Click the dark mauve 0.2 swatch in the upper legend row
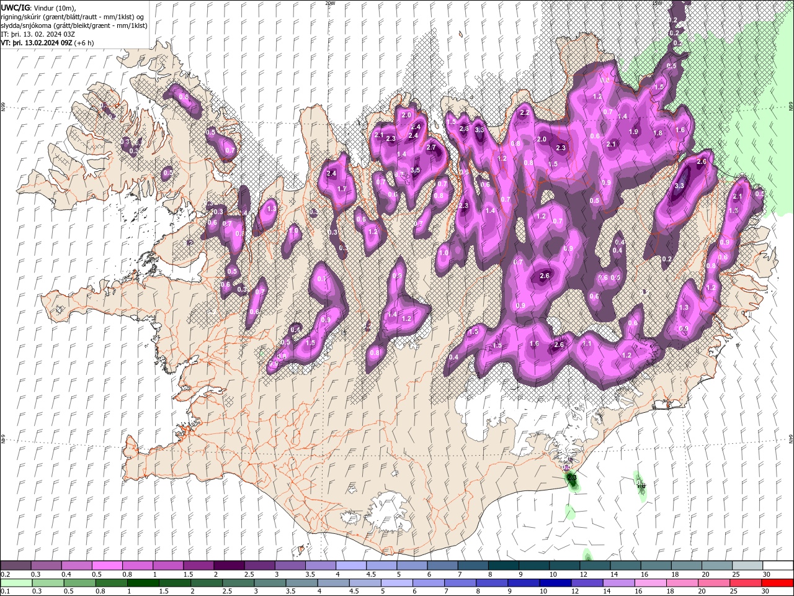The height and width of the screenshot is (596, 794). 16,566
